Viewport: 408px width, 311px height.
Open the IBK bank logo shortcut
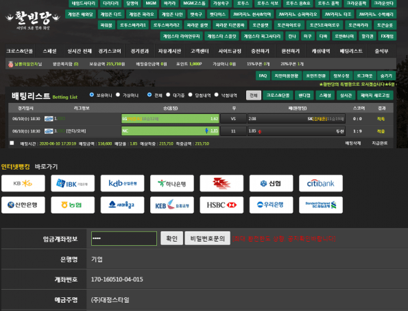[73, 183]
